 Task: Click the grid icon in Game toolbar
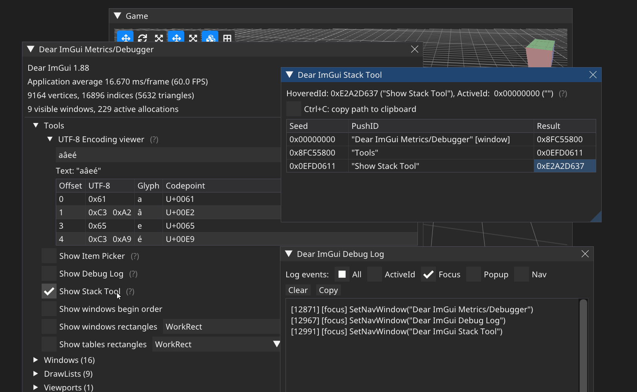coord(227,38)
